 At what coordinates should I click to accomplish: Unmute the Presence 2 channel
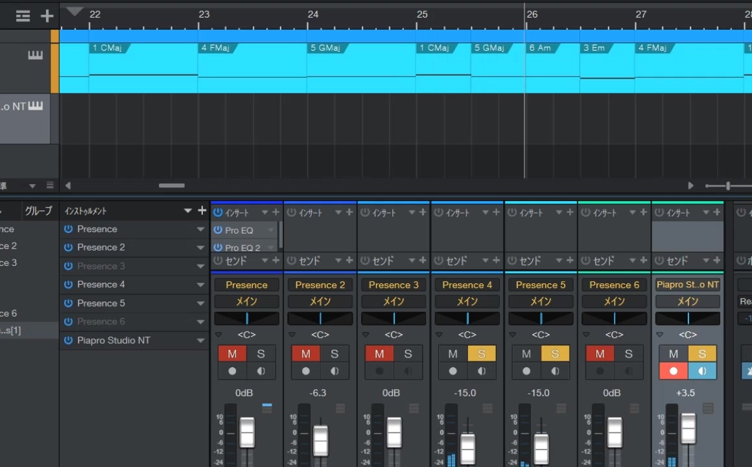(x=306, y=353)
